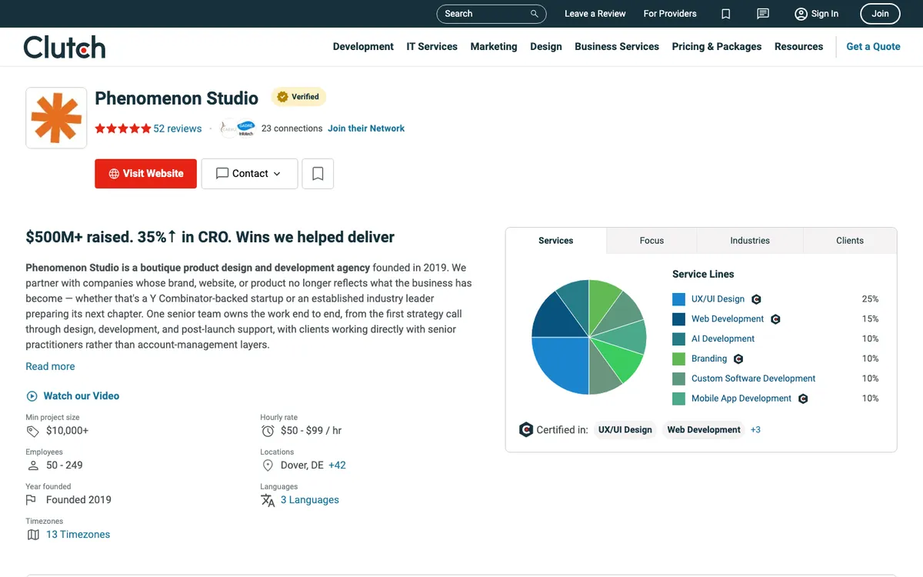This screenshot has height=577, width=923.
Task: Click the search magnifier icon
Action: (x=535, y=14)
